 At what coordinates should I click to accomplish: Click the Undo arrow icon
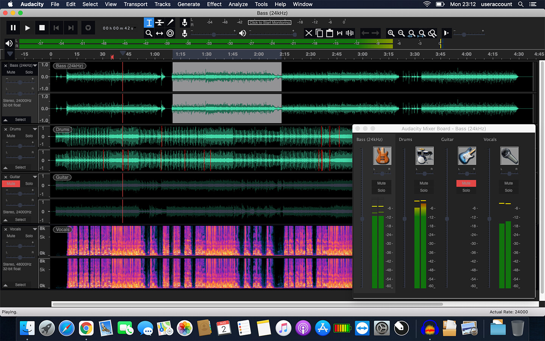click(x=365, y=33)
